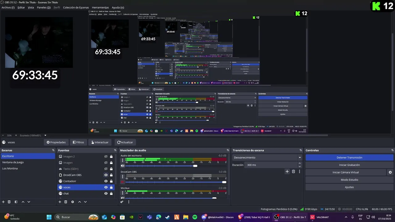Add a new scene with the plus icon in Escenas

point(3,202)
